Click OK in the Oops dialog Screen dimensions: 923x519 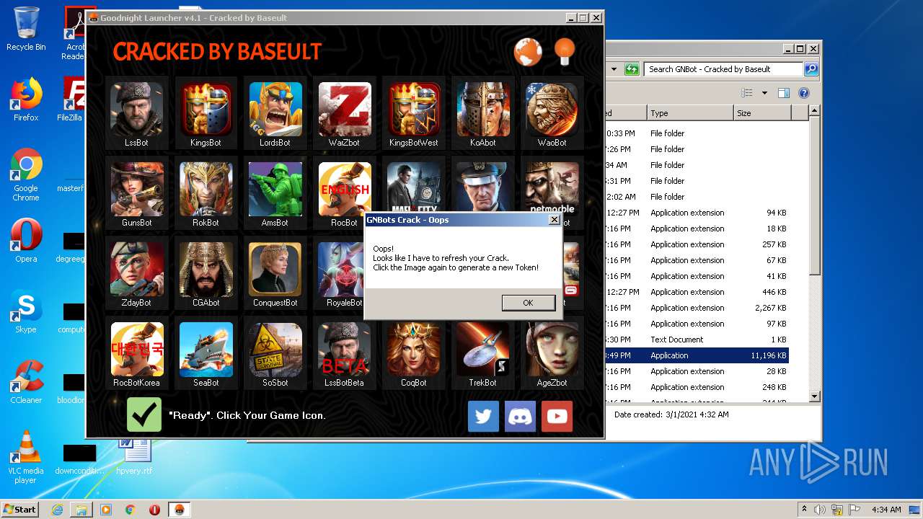pyautogui.click(x=528, y=303)
